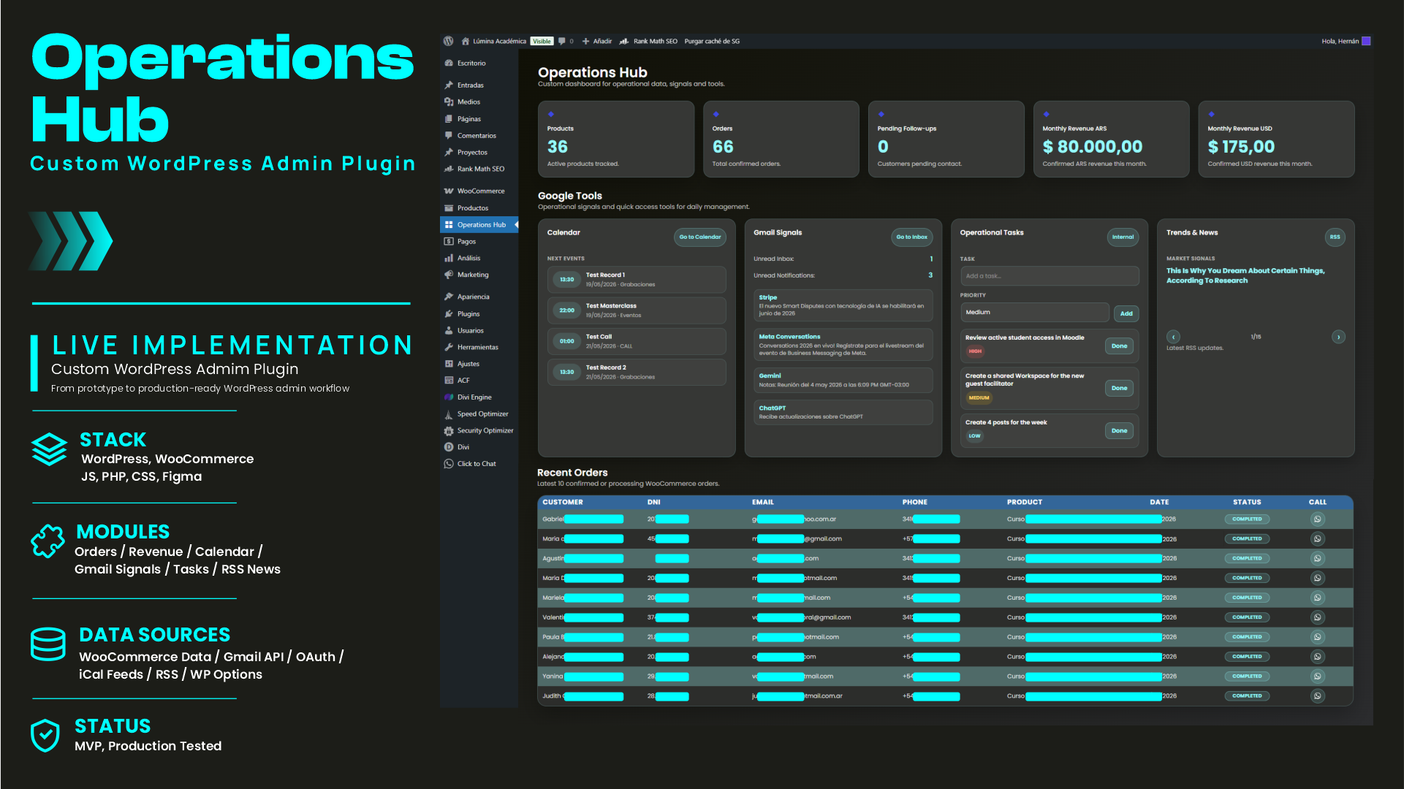Focus the Add a task input field
The height and width of the screenshot is (789, 1404).
pyautogui.click(x=1050, y=276)
